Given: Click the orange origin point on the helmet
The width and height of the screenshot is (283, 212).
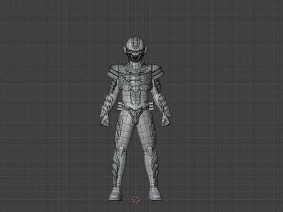Looking at the screenshot, I should [x=135, y=52].
